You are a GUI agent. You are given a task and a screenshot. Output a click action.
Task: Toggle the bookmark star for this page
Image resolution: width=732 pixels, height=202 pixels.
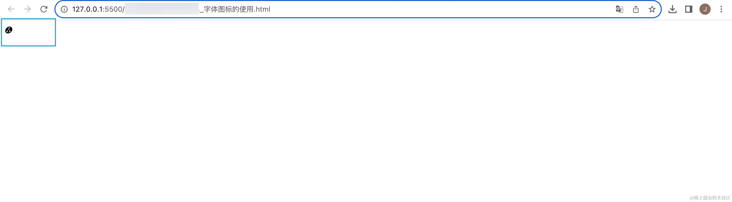point(652,9)
